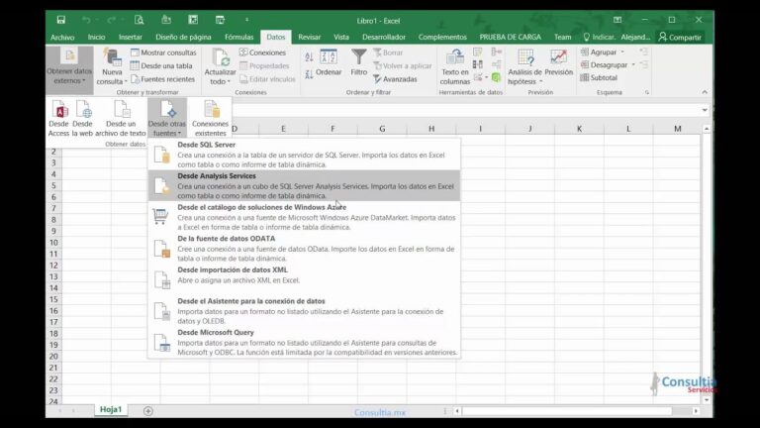Switch to Fórmulas tab
This screenshot has width=760, height=428.
click(238, 37)
